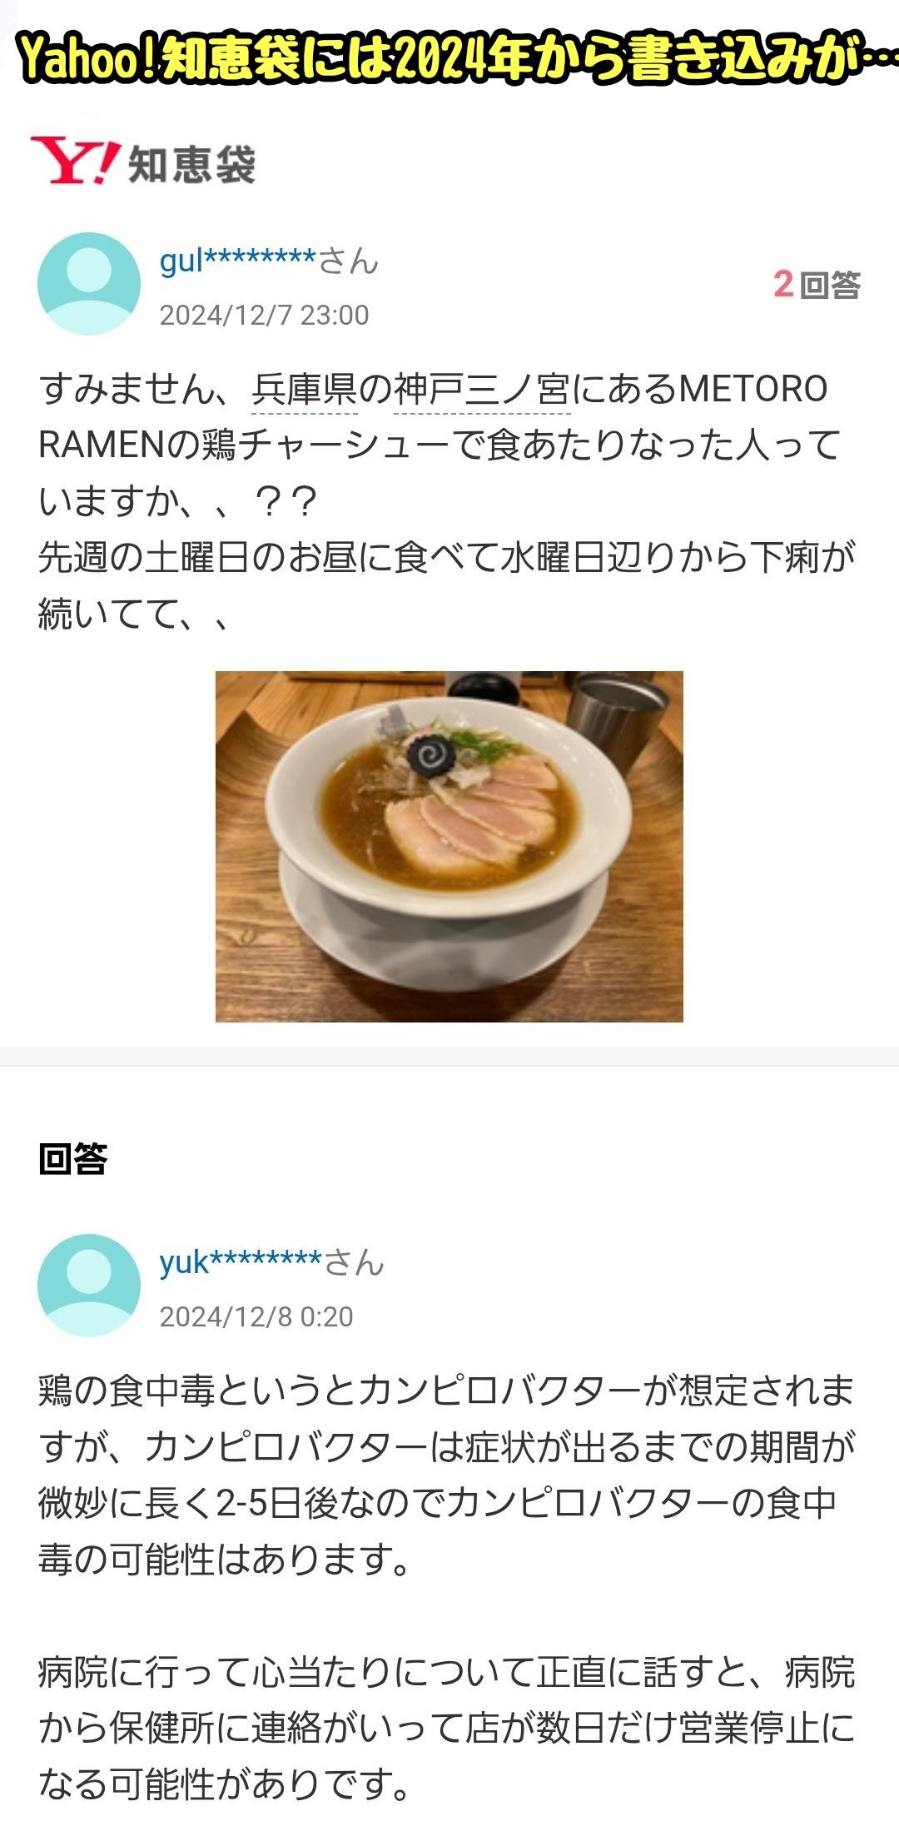View the ramen bowl photo
899x1836 pixels.
coord(449,846)
